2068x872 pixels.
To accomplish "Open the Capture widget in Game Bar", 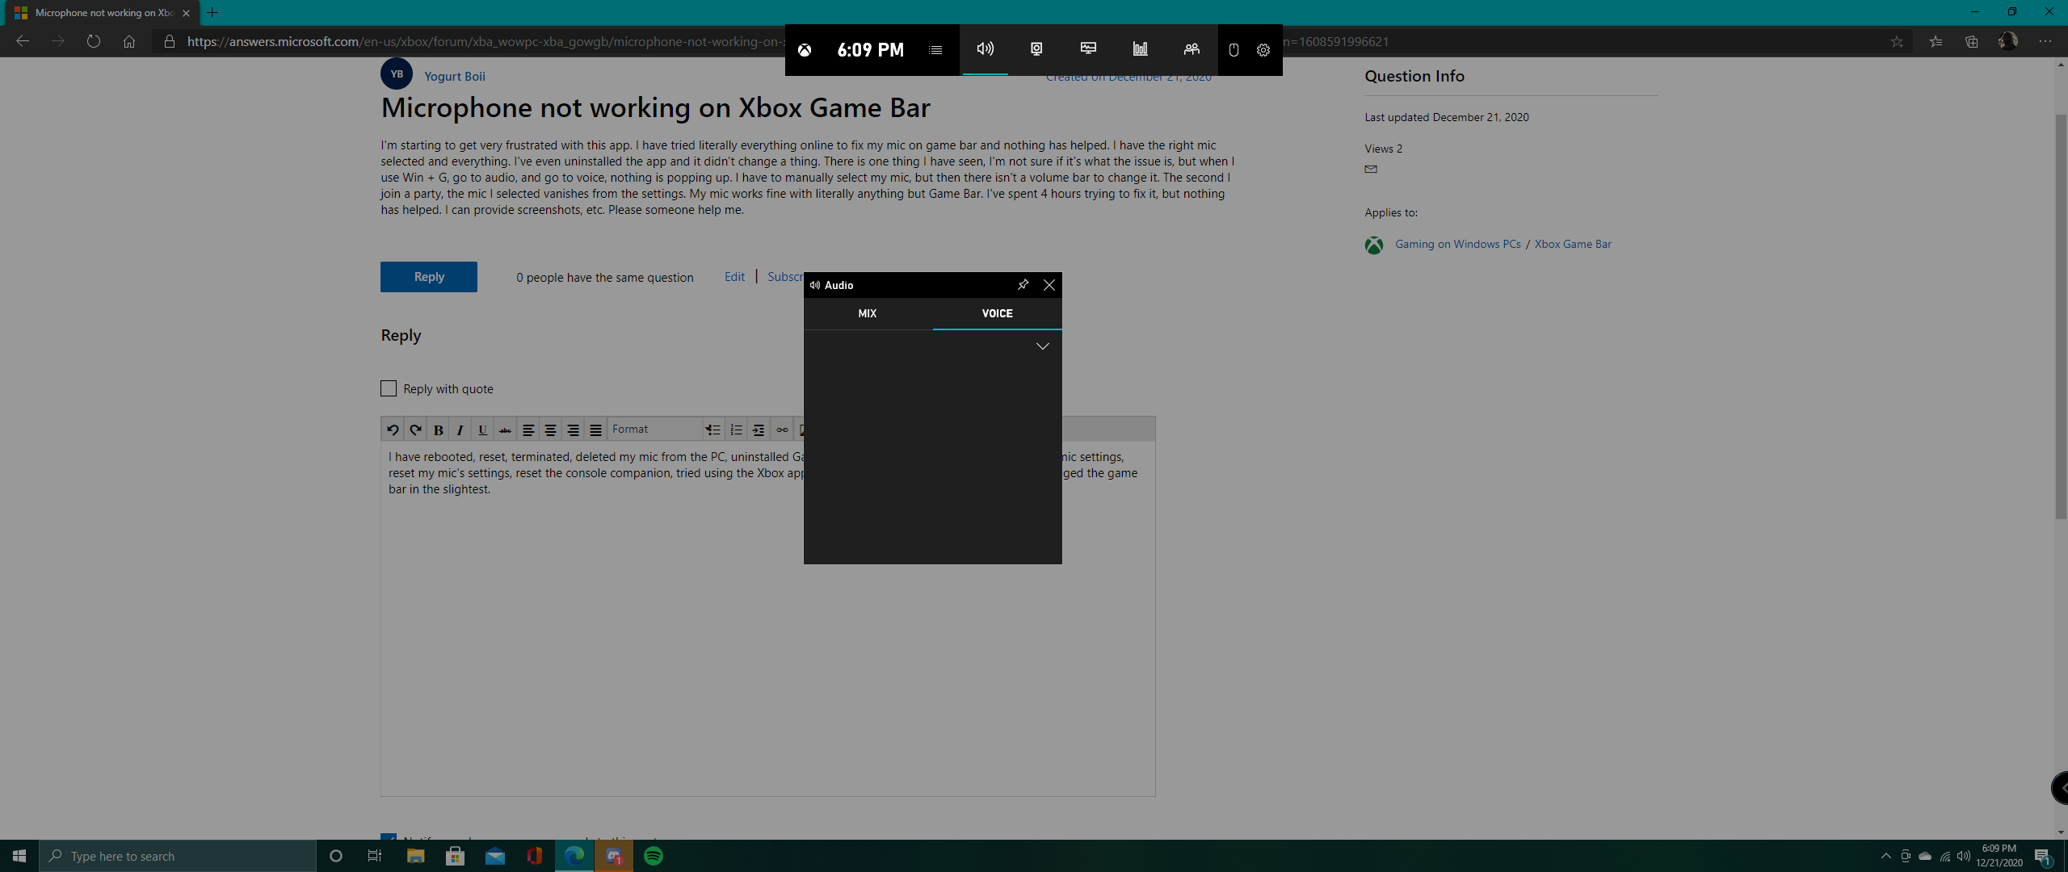I will (1036, 49).
